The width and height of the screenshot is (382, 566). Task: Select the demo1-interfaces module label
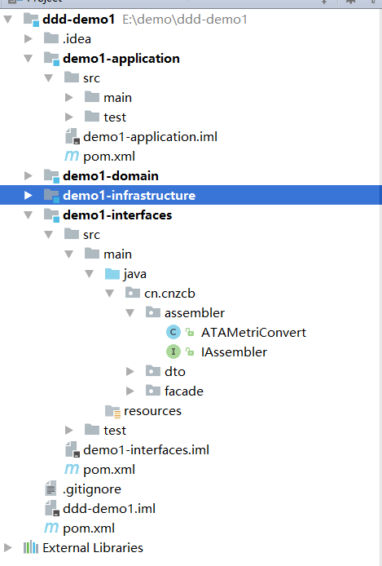(117, 215)
